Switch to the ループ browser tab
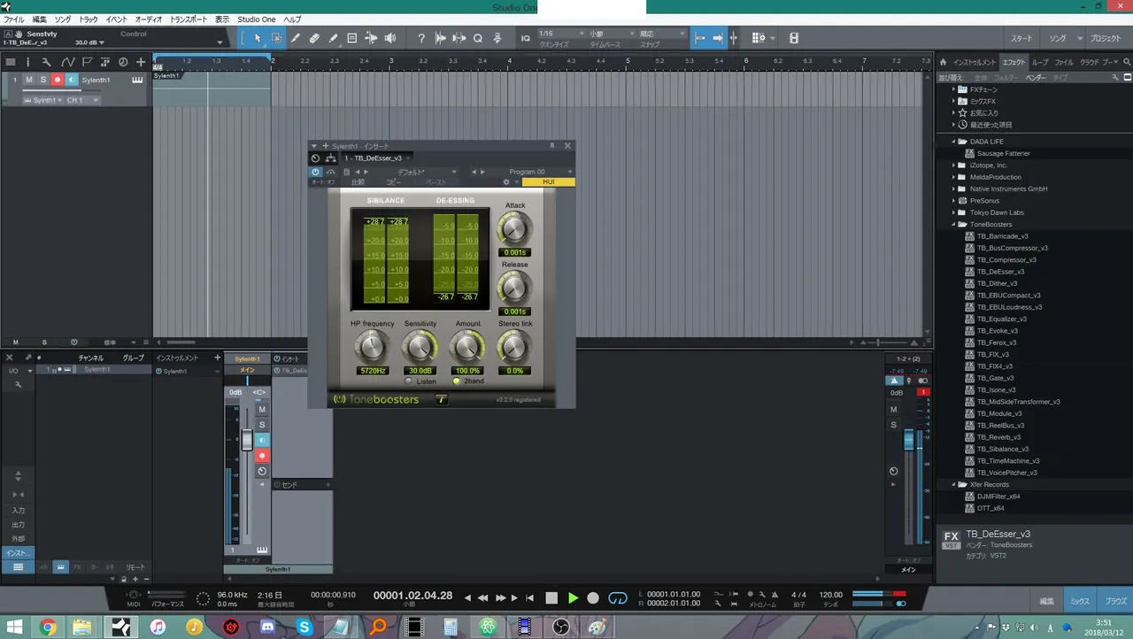Image resolution: width=1133 pixels, height=639 pixels. pyautogui.click(x=1040, y=62)
